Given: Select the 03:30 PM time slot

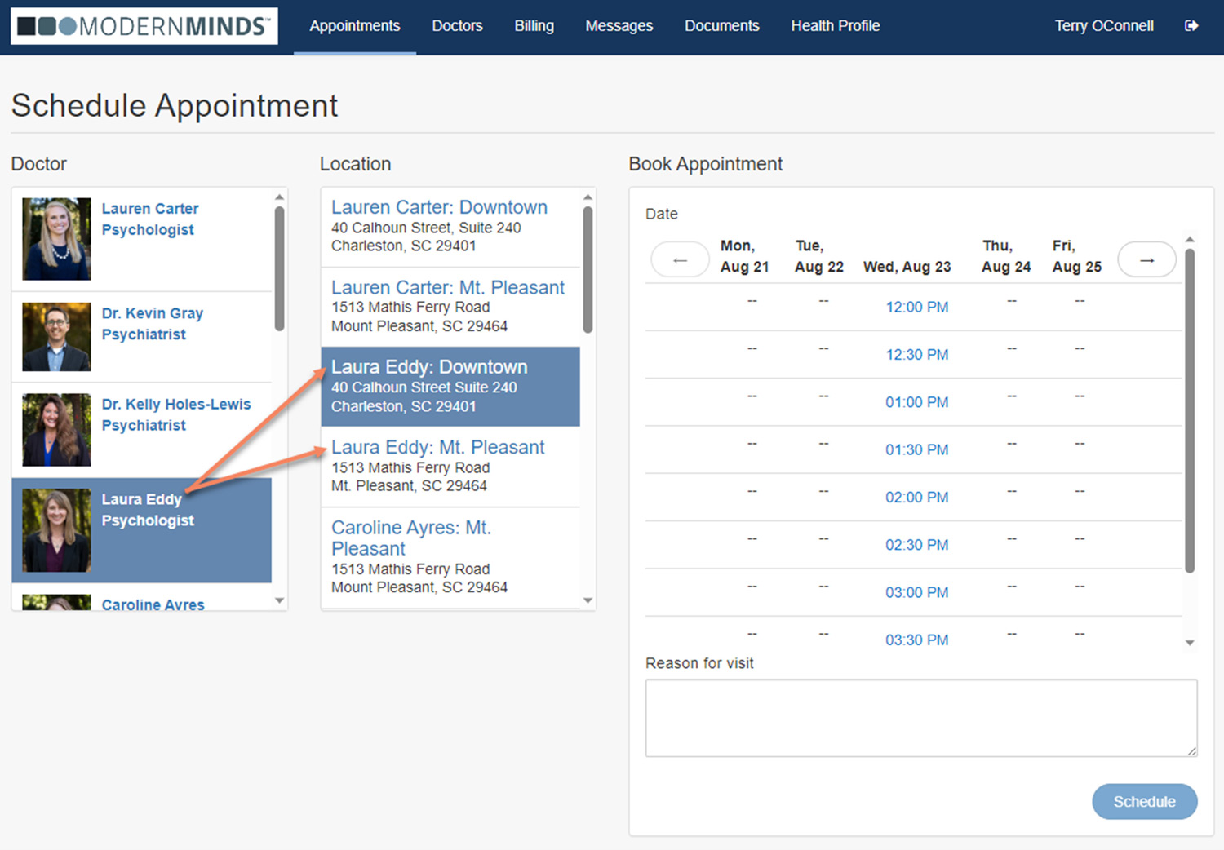Looking at the screenshot, I should point(917,640).
